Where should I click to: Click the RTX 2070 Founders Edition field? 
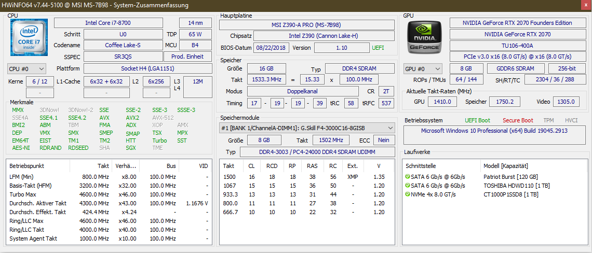517,23
